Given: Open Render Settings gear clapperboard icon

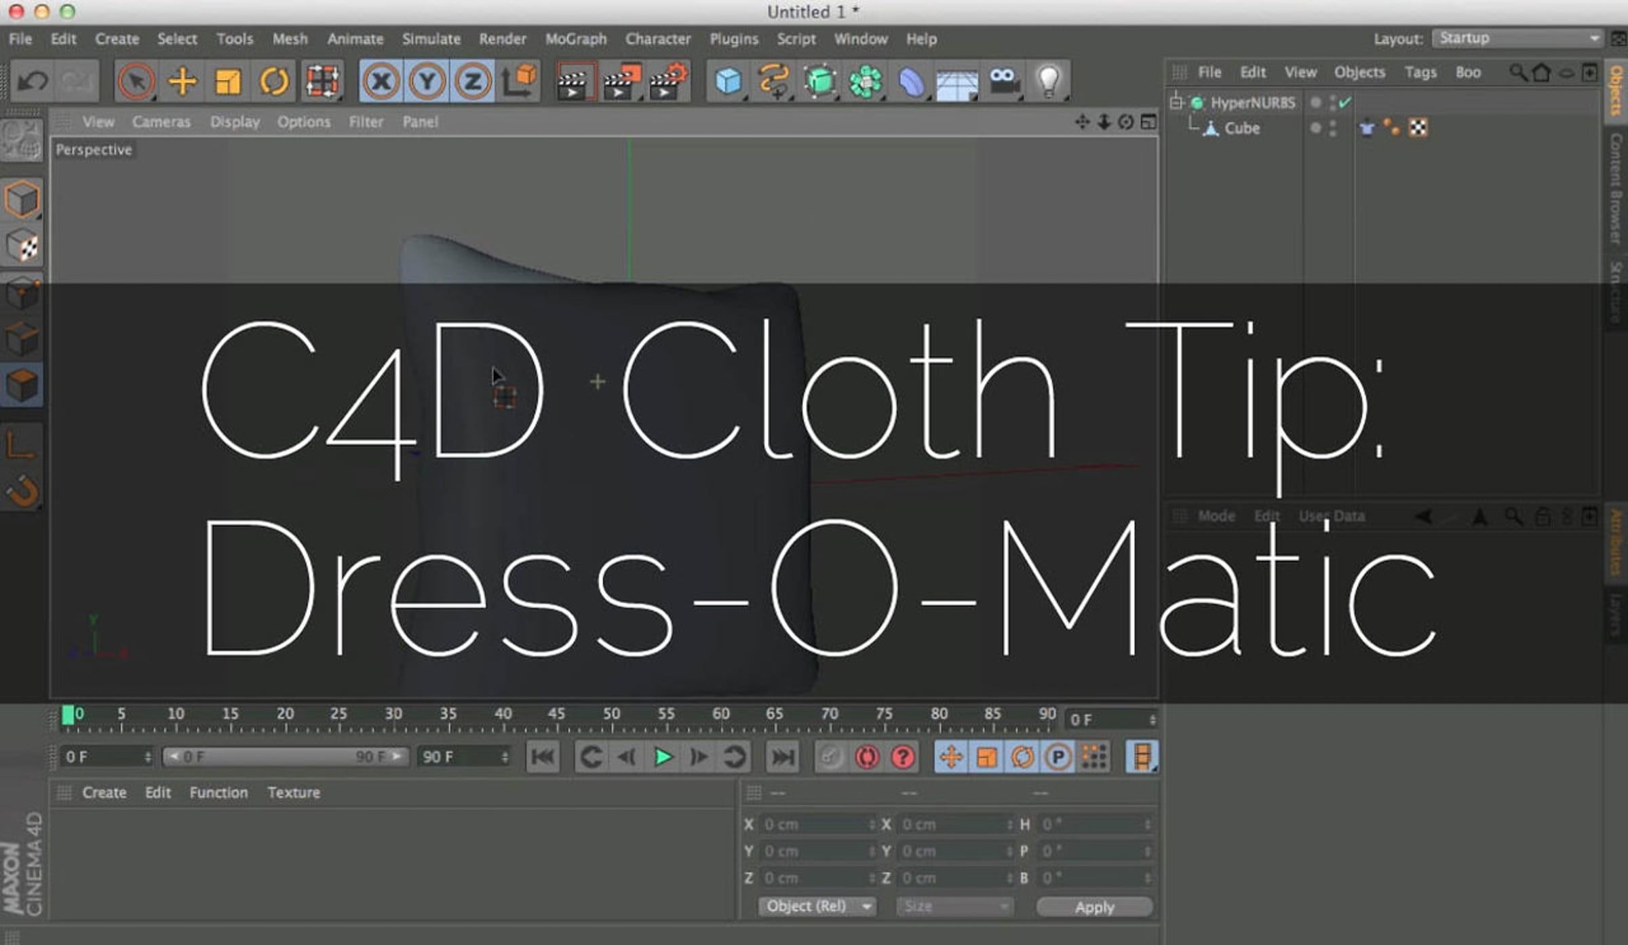Looking at the screenshot, I should coord(668,81).
